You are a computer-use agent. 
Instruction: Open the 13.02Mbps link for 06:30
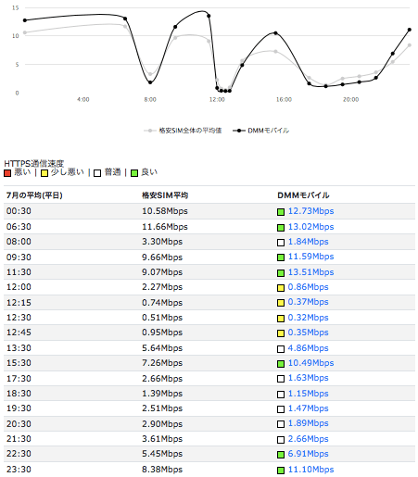tap(310, 227)
